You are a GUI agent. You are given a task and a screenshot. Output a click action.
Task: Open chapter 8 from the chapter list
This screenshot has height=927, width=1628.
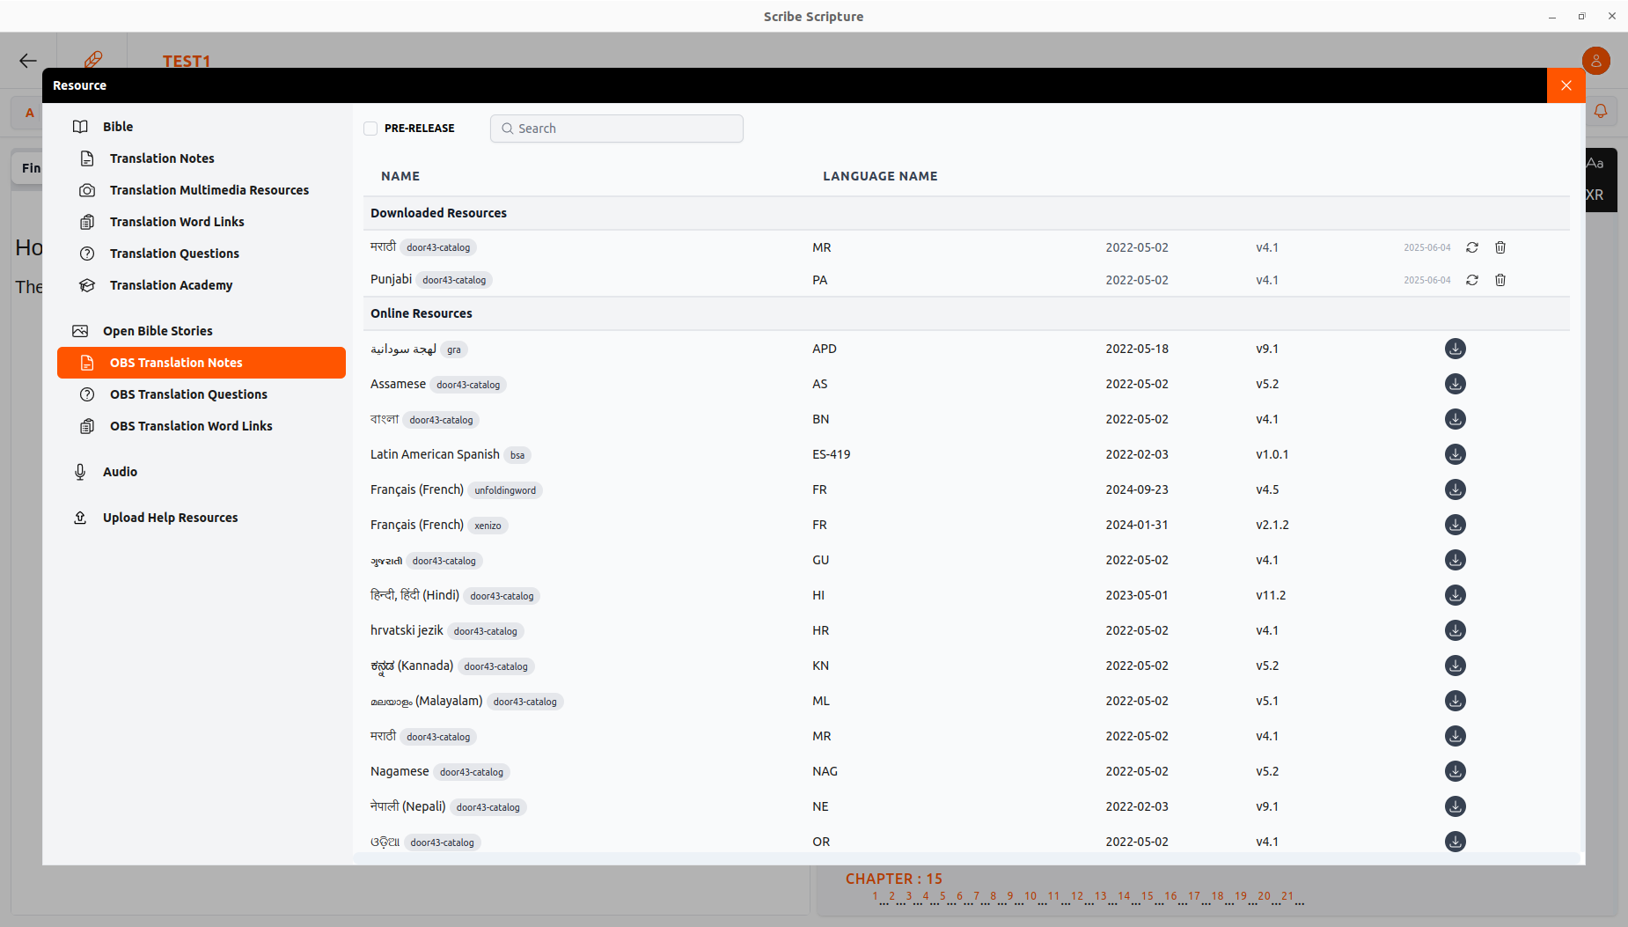[993, 896]
